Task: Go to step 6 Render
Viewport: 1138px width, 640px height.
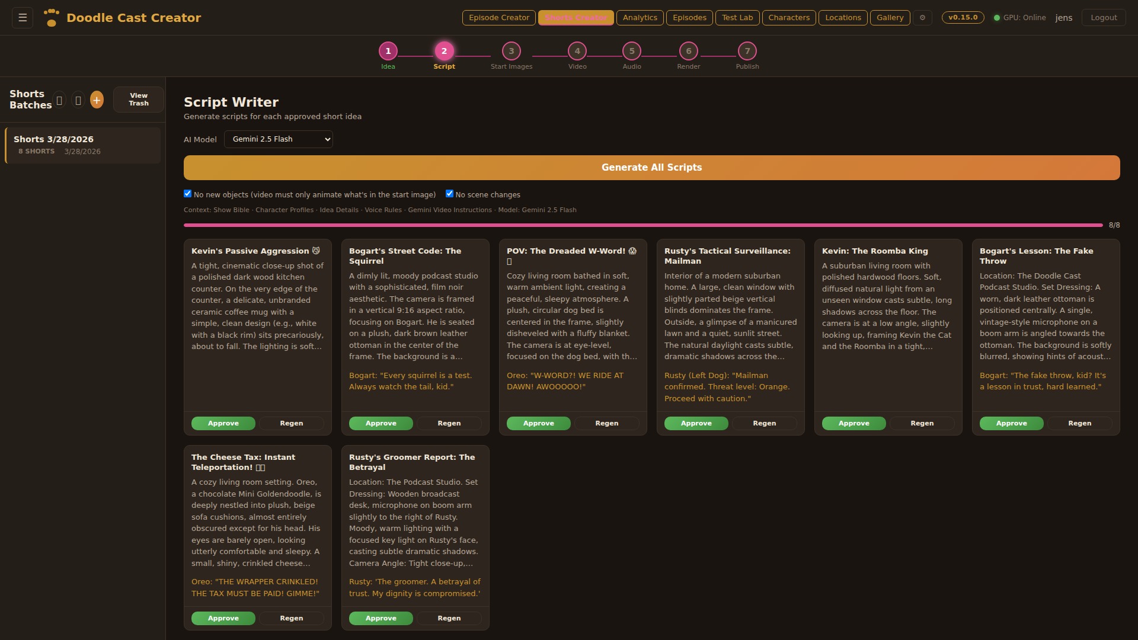Action: tap(688, 51)
